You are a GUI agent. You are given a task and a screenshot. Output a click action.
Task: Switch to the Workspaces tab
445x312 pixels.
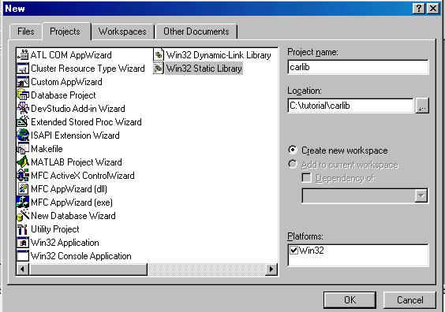tap(122, 32)
